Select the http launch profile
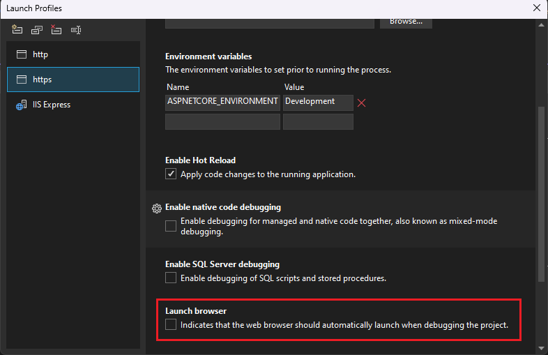Viewport: 548px width, 355px height. (40, 54)
